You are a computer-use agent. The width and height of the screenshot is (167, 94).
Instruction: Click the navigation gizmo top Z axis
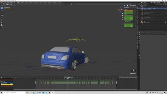pos(120,8)
